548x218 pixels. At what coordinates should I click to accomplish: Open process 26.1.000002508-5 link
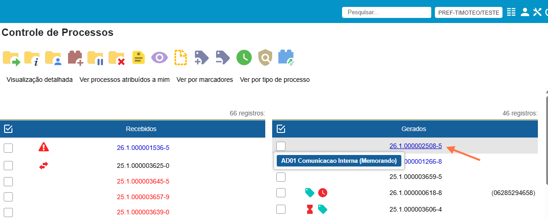[x=416, y=146]
